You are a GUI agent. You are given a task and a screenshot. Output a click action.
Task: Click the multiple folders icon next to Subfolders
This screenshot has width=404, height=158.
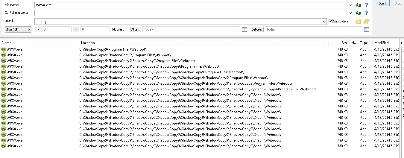point(367,22)
